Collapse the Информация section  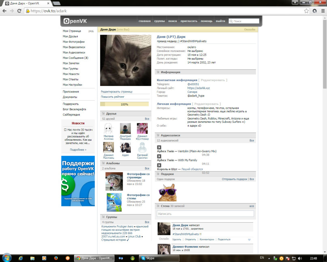pos(158,72)
